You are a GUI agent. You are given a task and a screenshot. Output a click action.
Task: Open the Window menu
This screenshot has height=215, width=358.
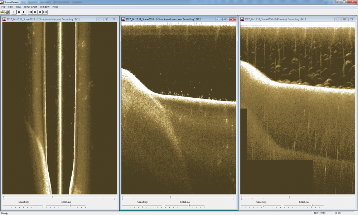point(45,7)
